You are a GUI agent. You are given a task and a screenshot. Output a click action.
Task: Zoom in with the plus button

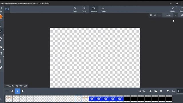(176, 15)
